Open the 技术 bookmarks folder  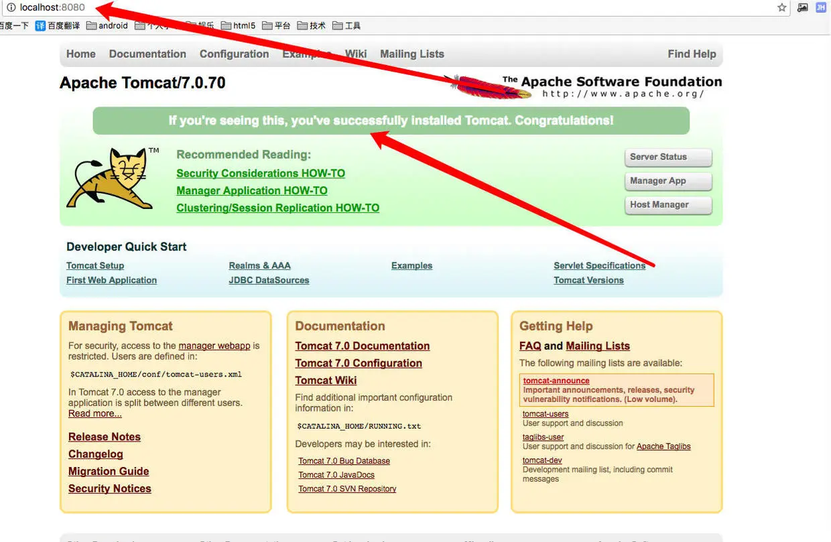pos(312,25)
